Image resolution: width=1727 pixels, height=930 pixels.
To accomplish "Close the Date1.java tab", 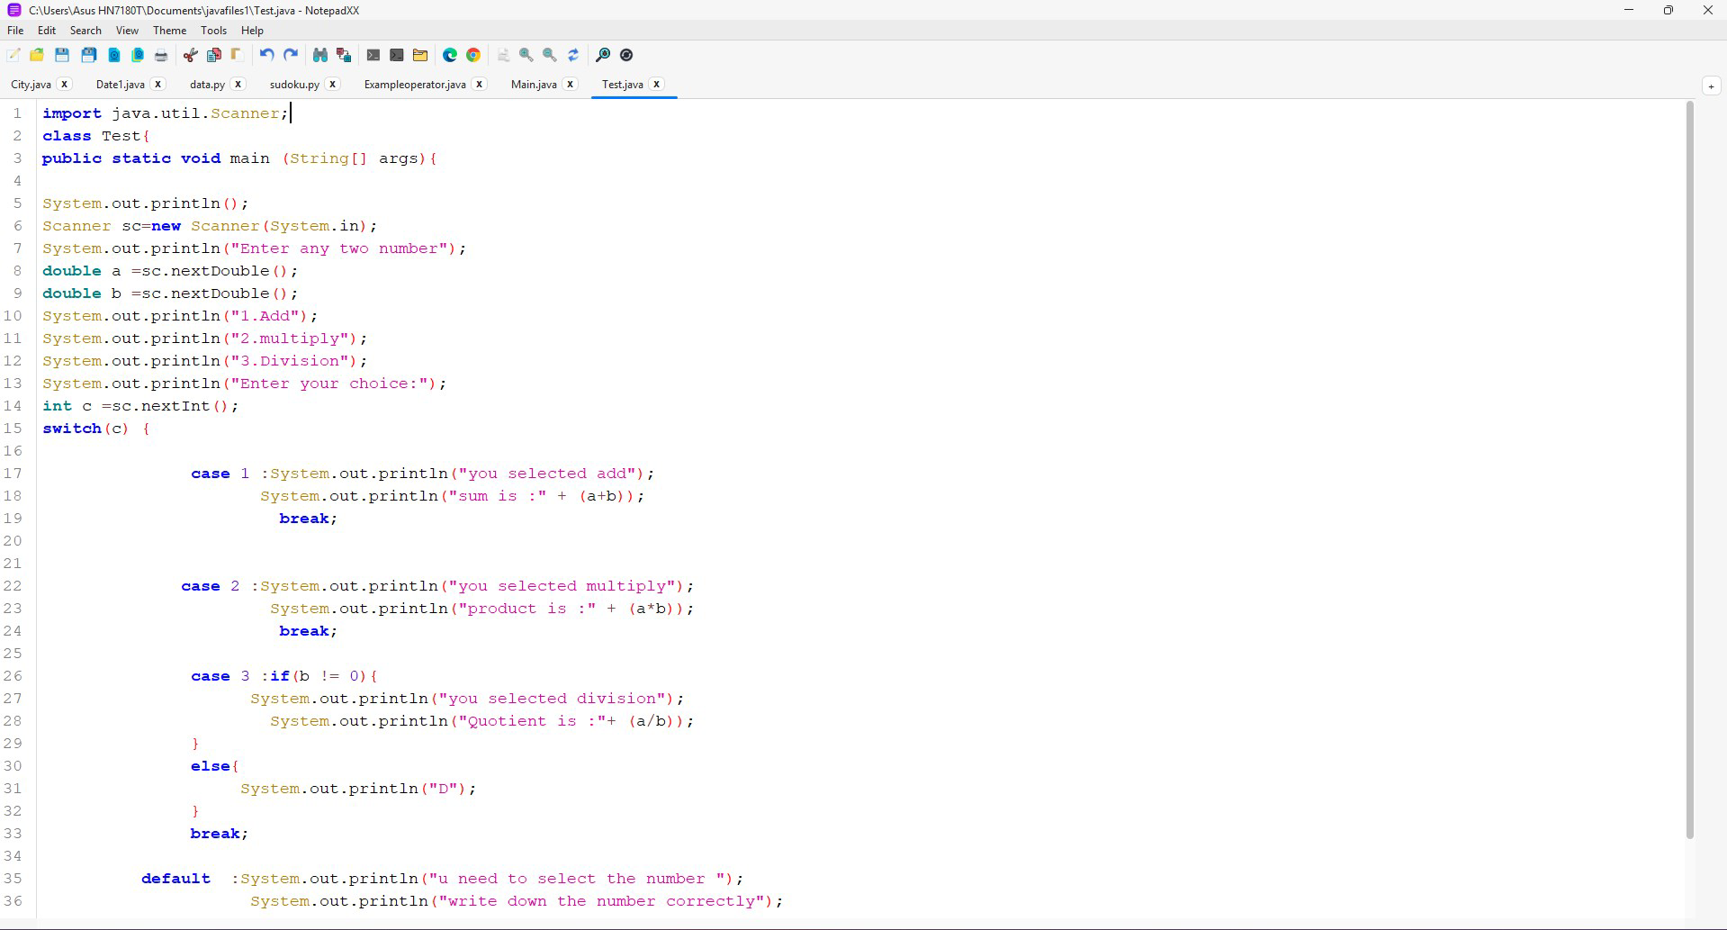I will coord(157,84).
